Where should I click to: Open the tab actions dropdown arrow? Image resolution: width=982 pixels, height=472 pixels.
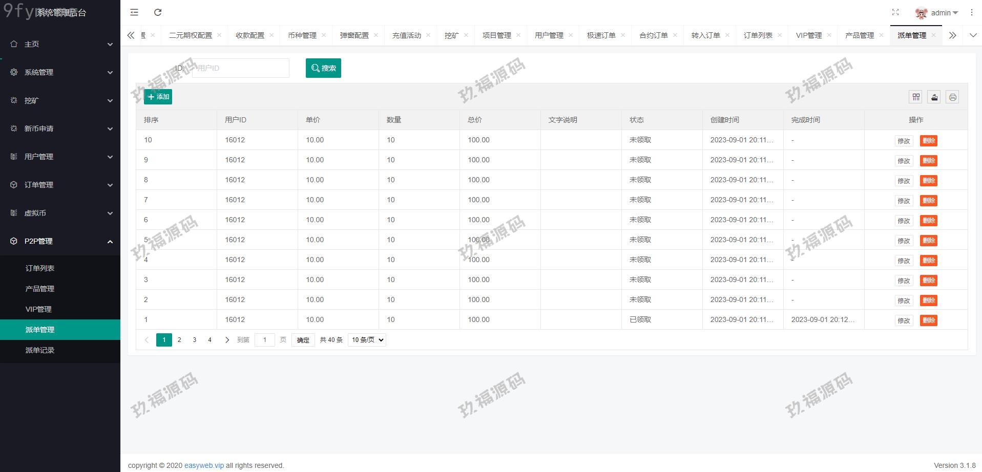pos(973,35)
